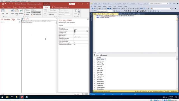Close the Property Sheet pane
179x101 pixels.
coord(88,19)
